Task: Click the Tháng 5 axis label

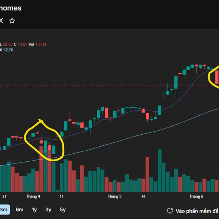Action: click(115, 196)
